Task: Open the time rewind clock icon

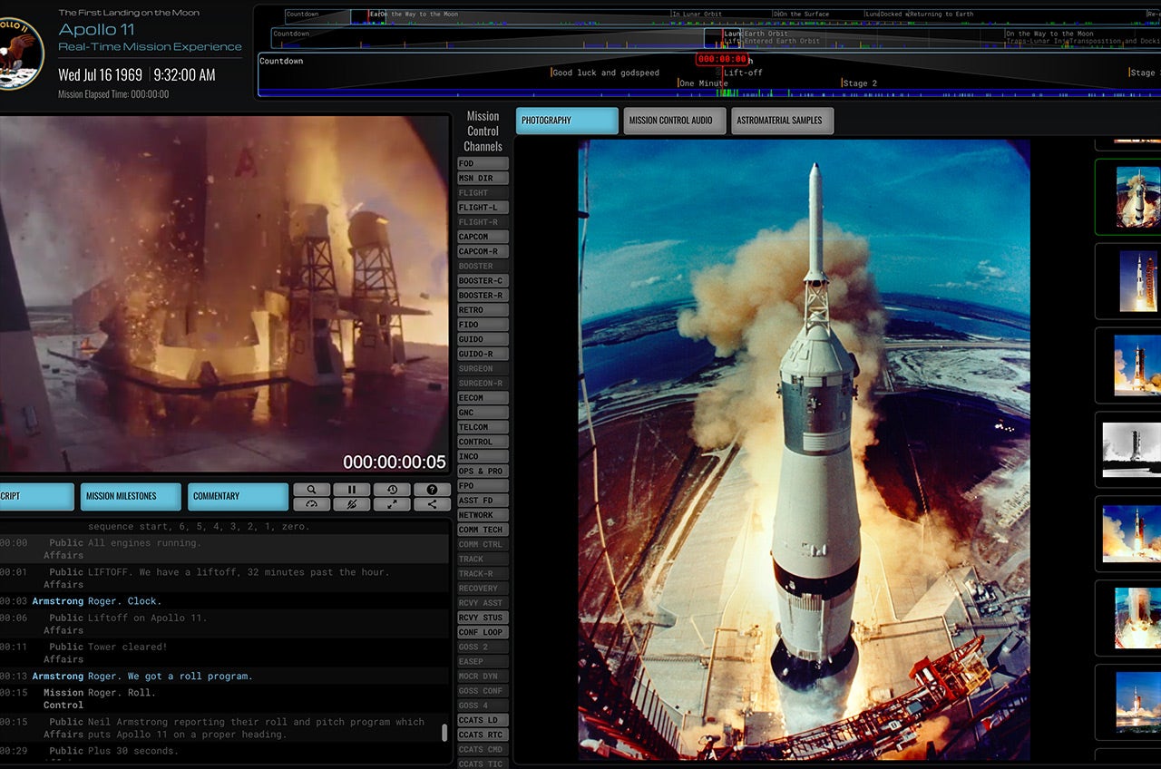Action: point(392,490)
